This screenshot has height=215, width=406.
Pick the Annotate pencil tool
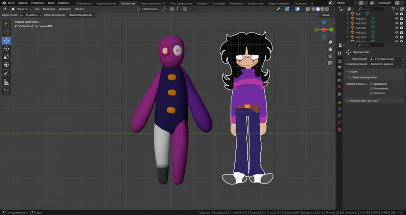[x=6, y=74]
